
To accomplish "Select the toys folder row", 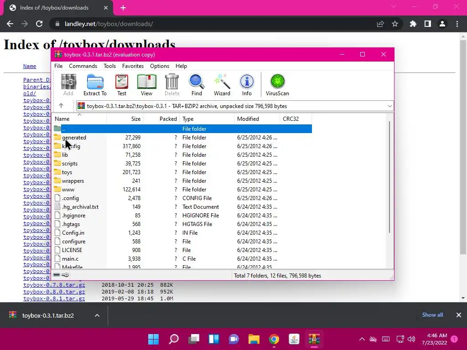I will 182,172.
